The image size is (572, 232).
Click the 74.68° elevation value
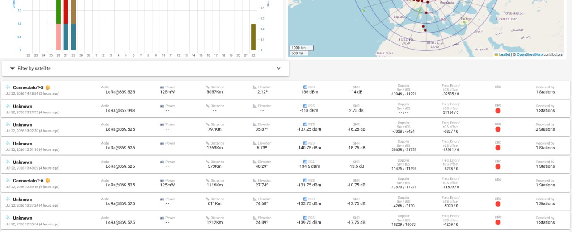(x=262, y=204)
